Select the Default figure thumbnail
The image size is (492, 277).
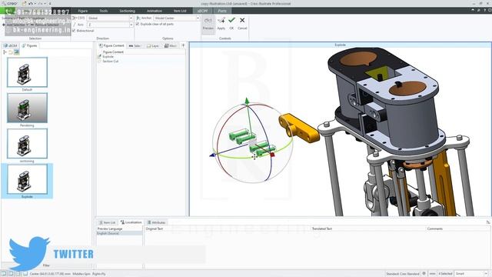click(x=28, y=72)
